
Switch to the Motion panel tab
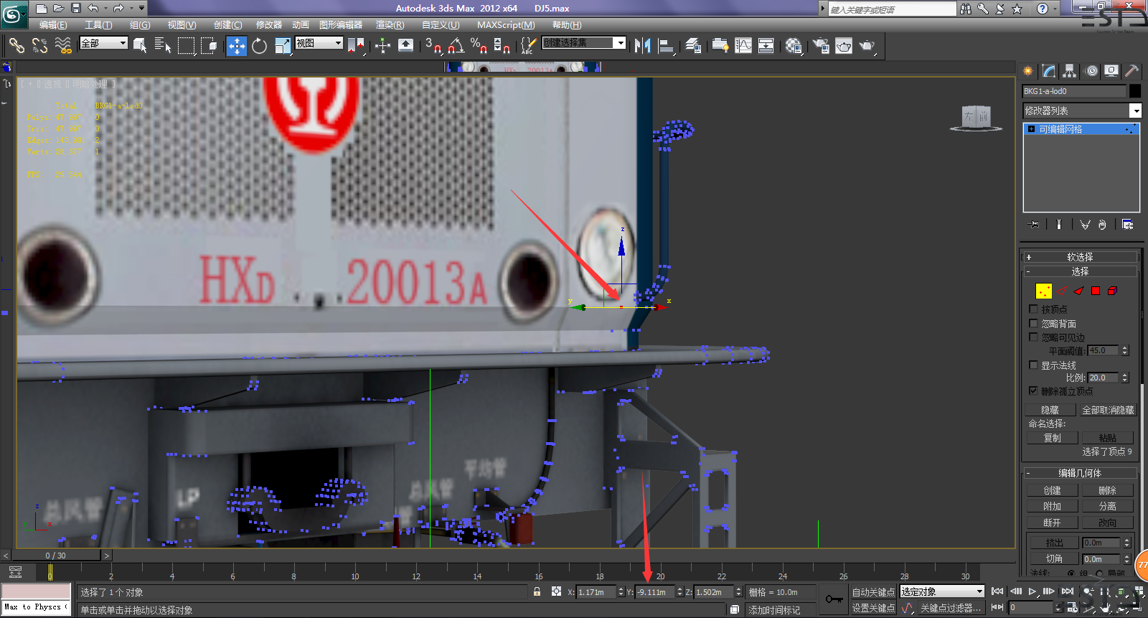coord(1091,70)
